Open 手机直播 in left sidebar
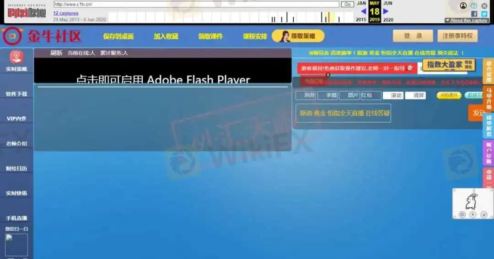Image resolution: width=494 pixels, height=259 pixels. click(16, 218)
